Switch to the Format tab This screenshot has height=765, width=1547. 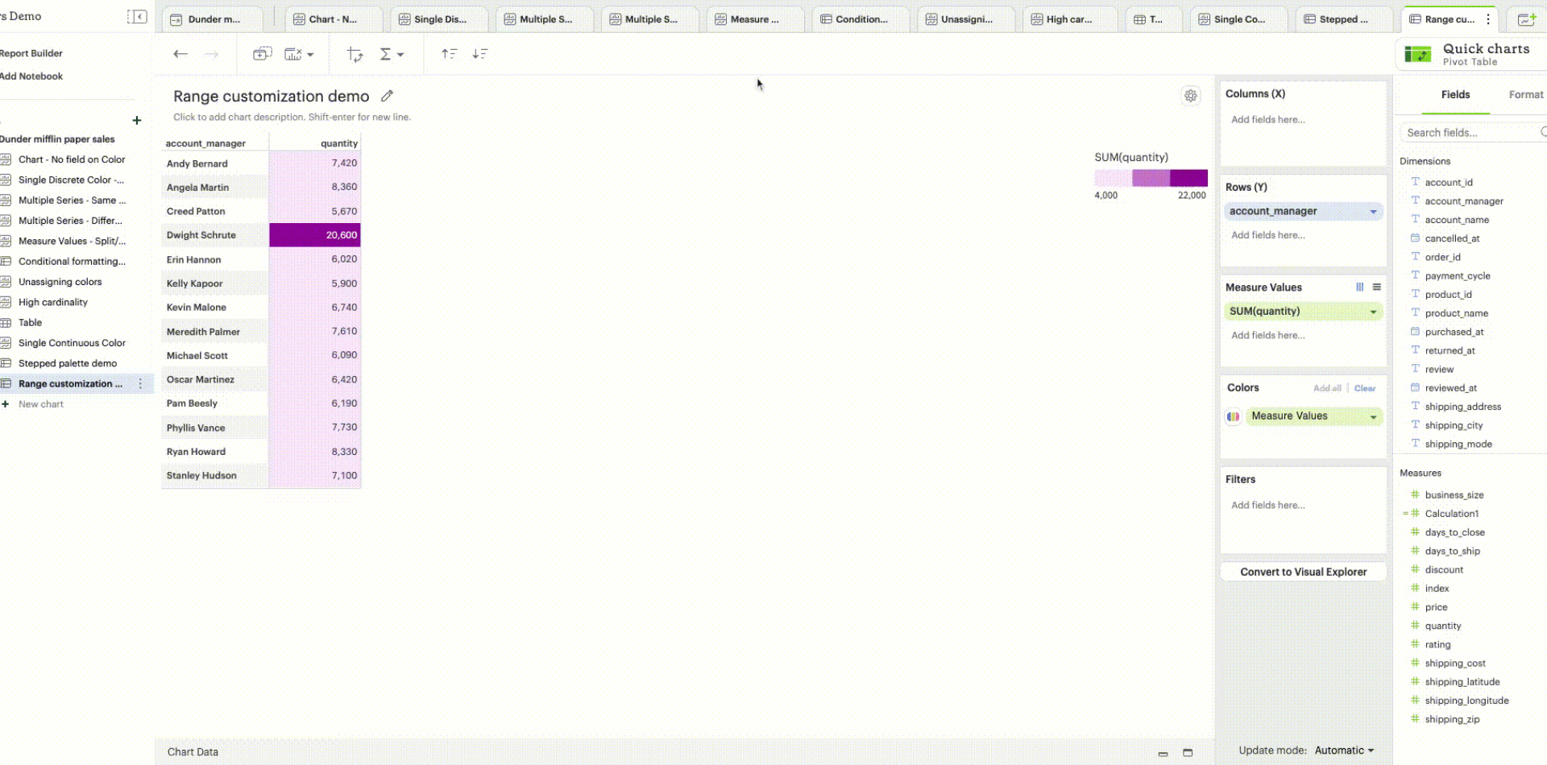[x=1525, y=95]
